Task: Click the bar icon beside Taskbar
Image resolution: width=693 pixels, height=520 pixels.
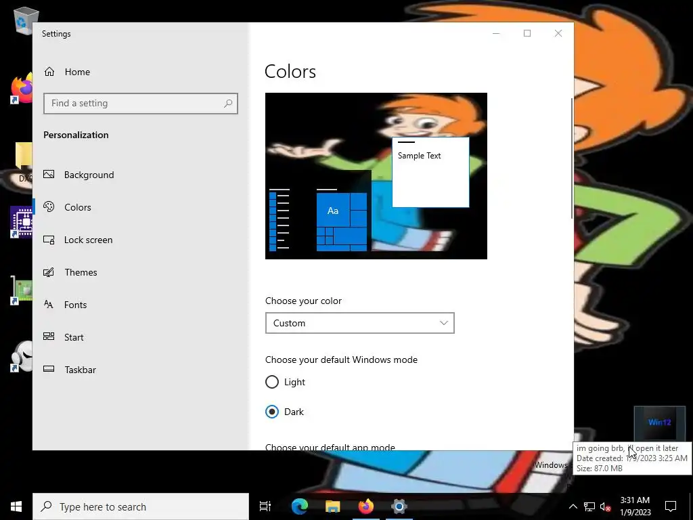Action: (49, 369)
